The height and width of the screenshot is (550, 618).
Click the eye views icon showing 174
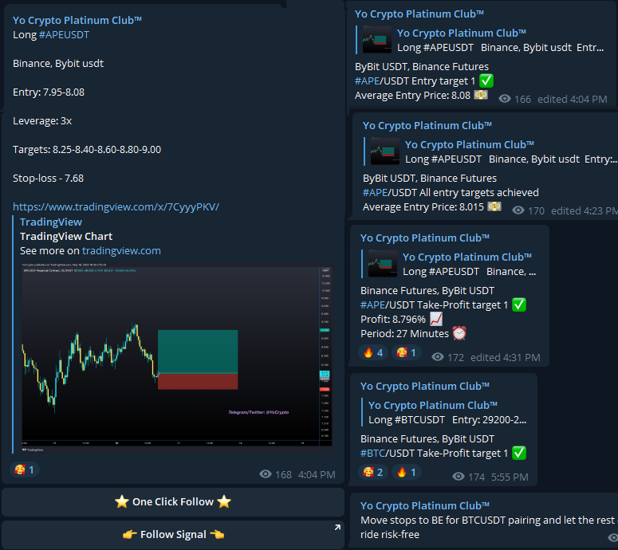click(458, 477)
